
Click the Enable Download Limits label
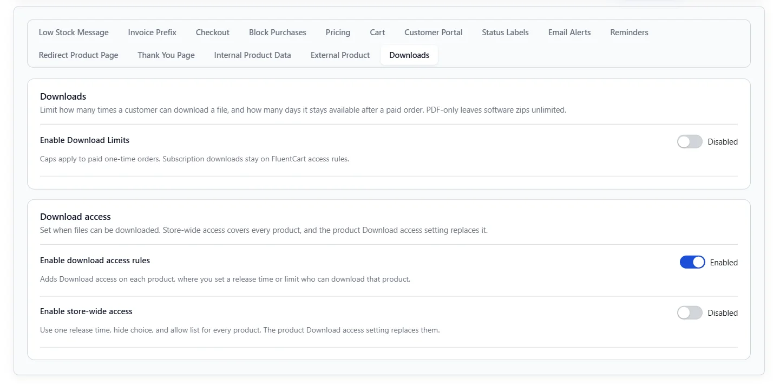(84, 140)
